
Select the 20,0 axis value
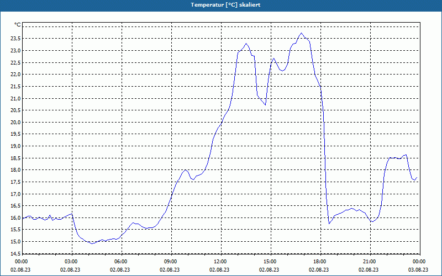(15, 122)
